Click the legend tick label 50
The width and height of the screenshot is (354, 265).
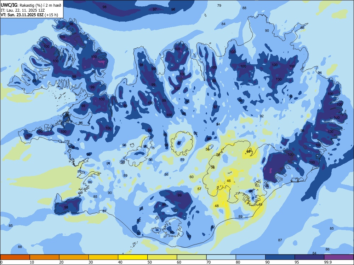[149, 262]
